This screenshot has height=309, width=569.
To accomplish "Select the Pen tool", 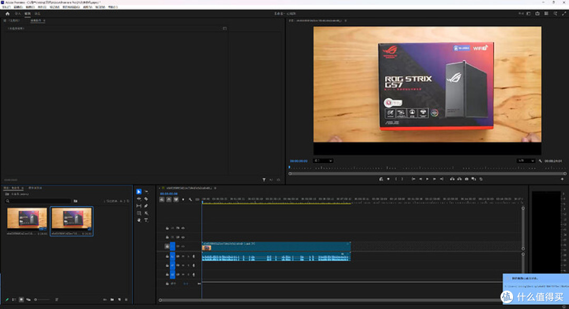I will (x=146, y=206).
